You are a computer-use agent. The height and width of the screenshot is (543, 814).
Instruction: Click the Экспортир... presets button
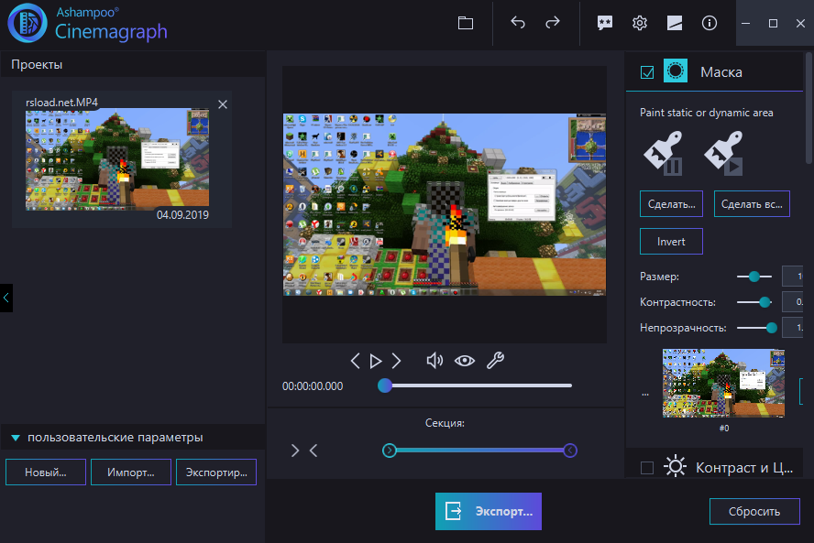[x=216, y=472]
